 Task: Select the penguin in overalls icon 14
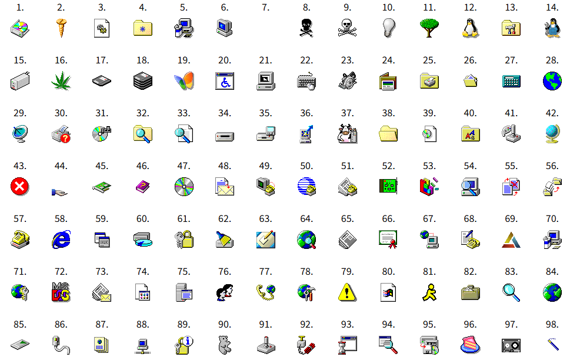click(552, 28)
